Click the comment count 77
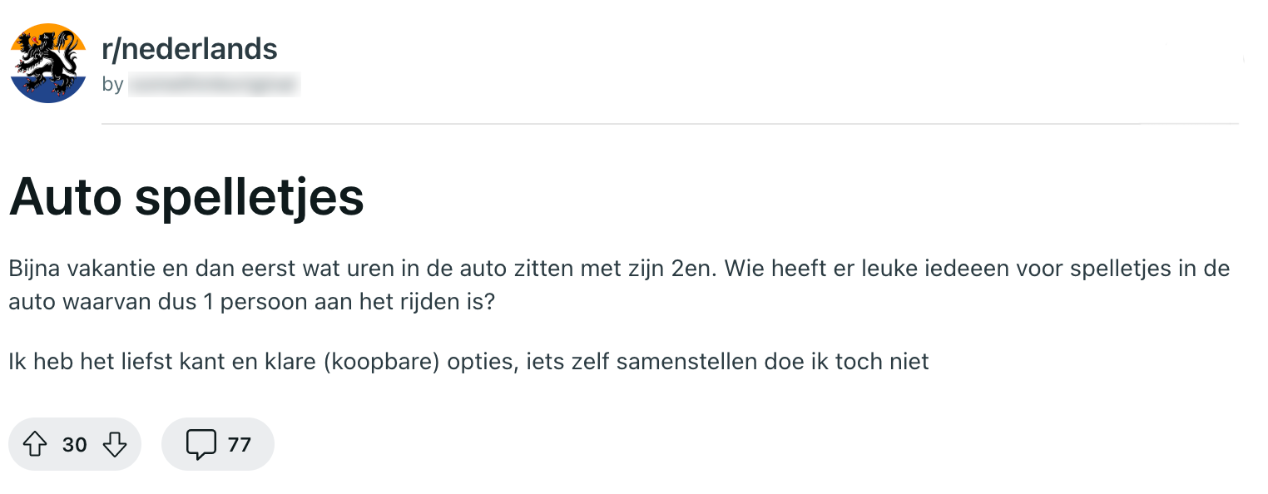 coord(239,445)
